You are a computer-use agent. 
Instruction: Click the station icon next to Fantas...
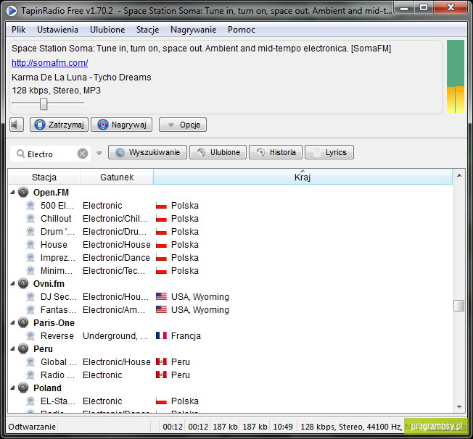[x=30, y=310]
